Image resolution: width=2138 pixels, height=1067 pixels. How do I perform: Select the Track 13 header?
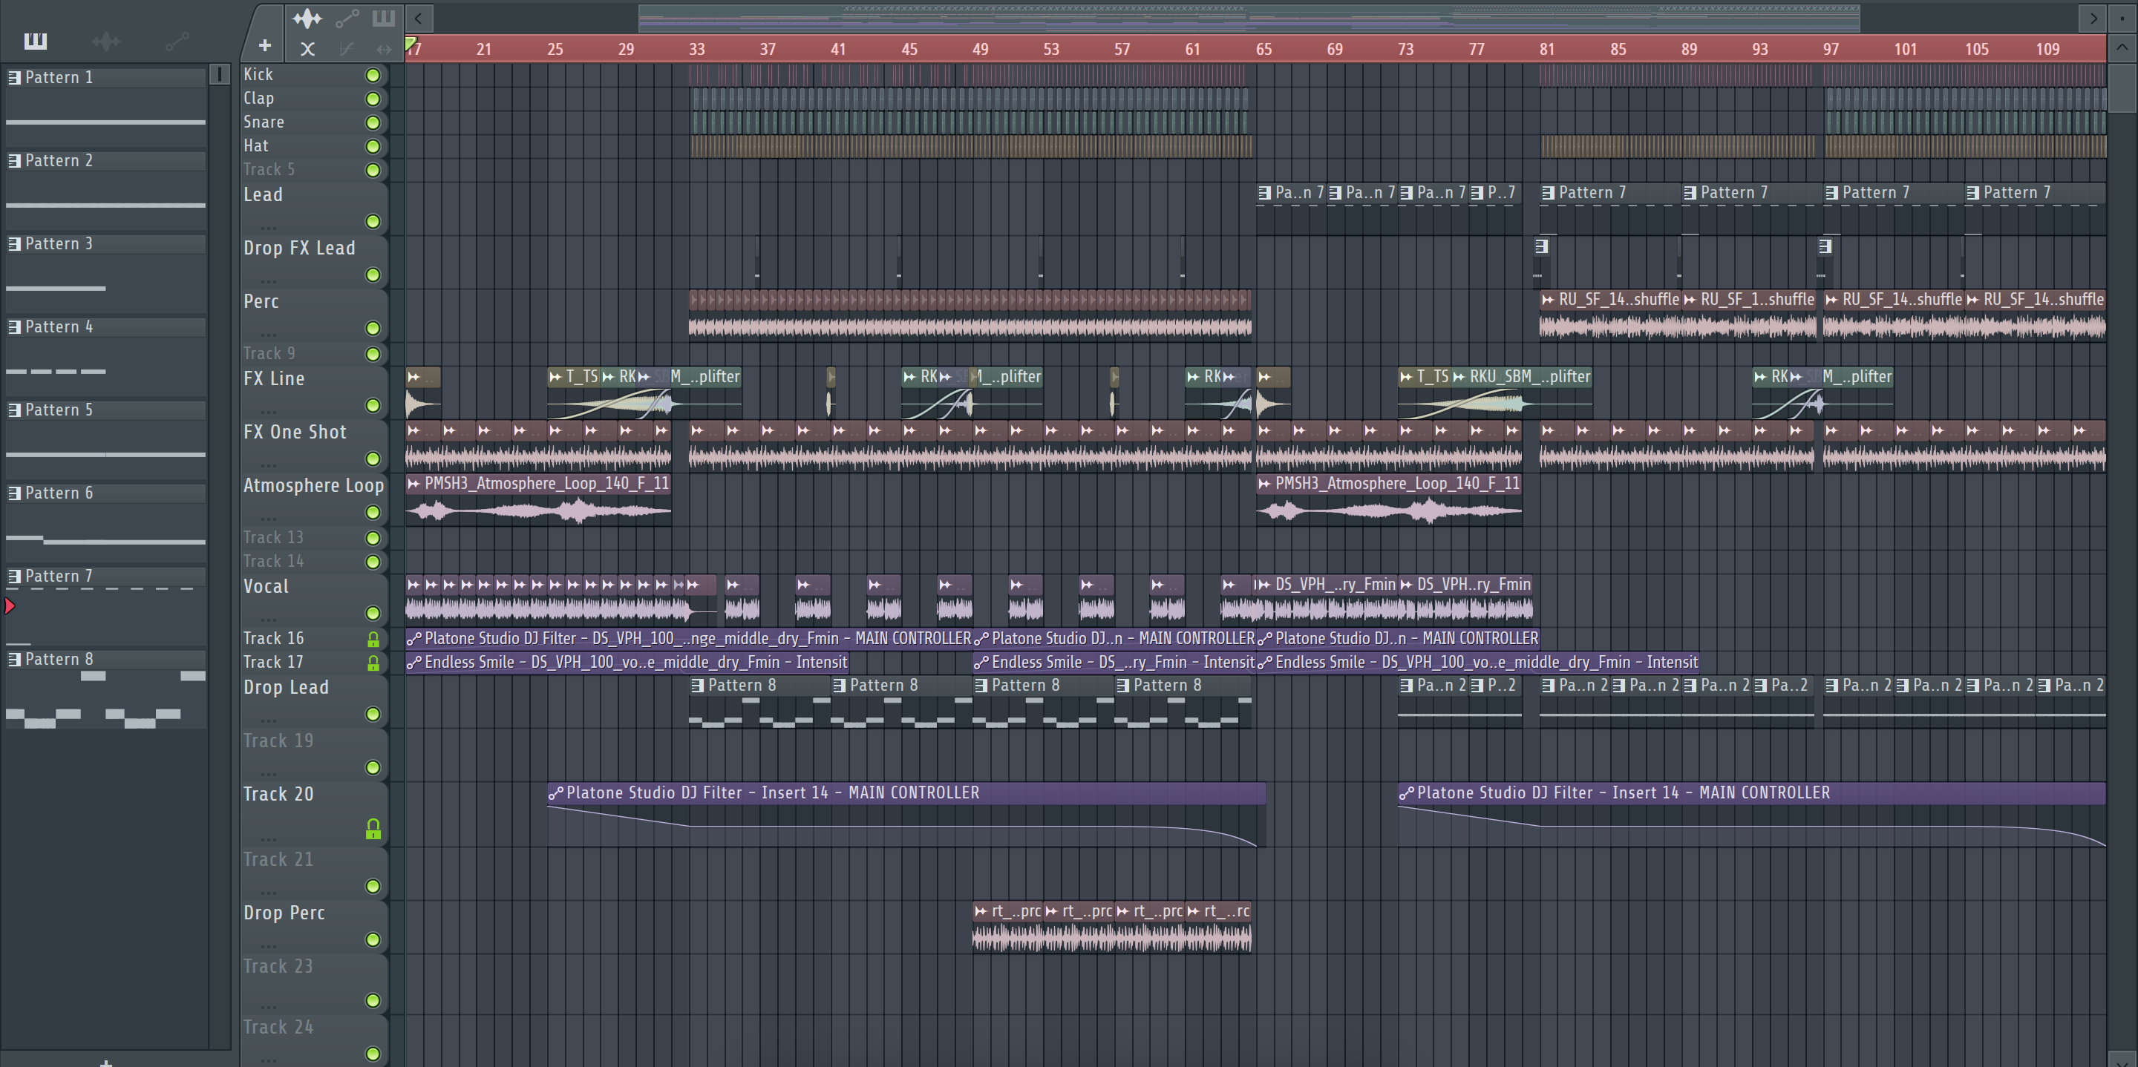(x=314, y=538)
